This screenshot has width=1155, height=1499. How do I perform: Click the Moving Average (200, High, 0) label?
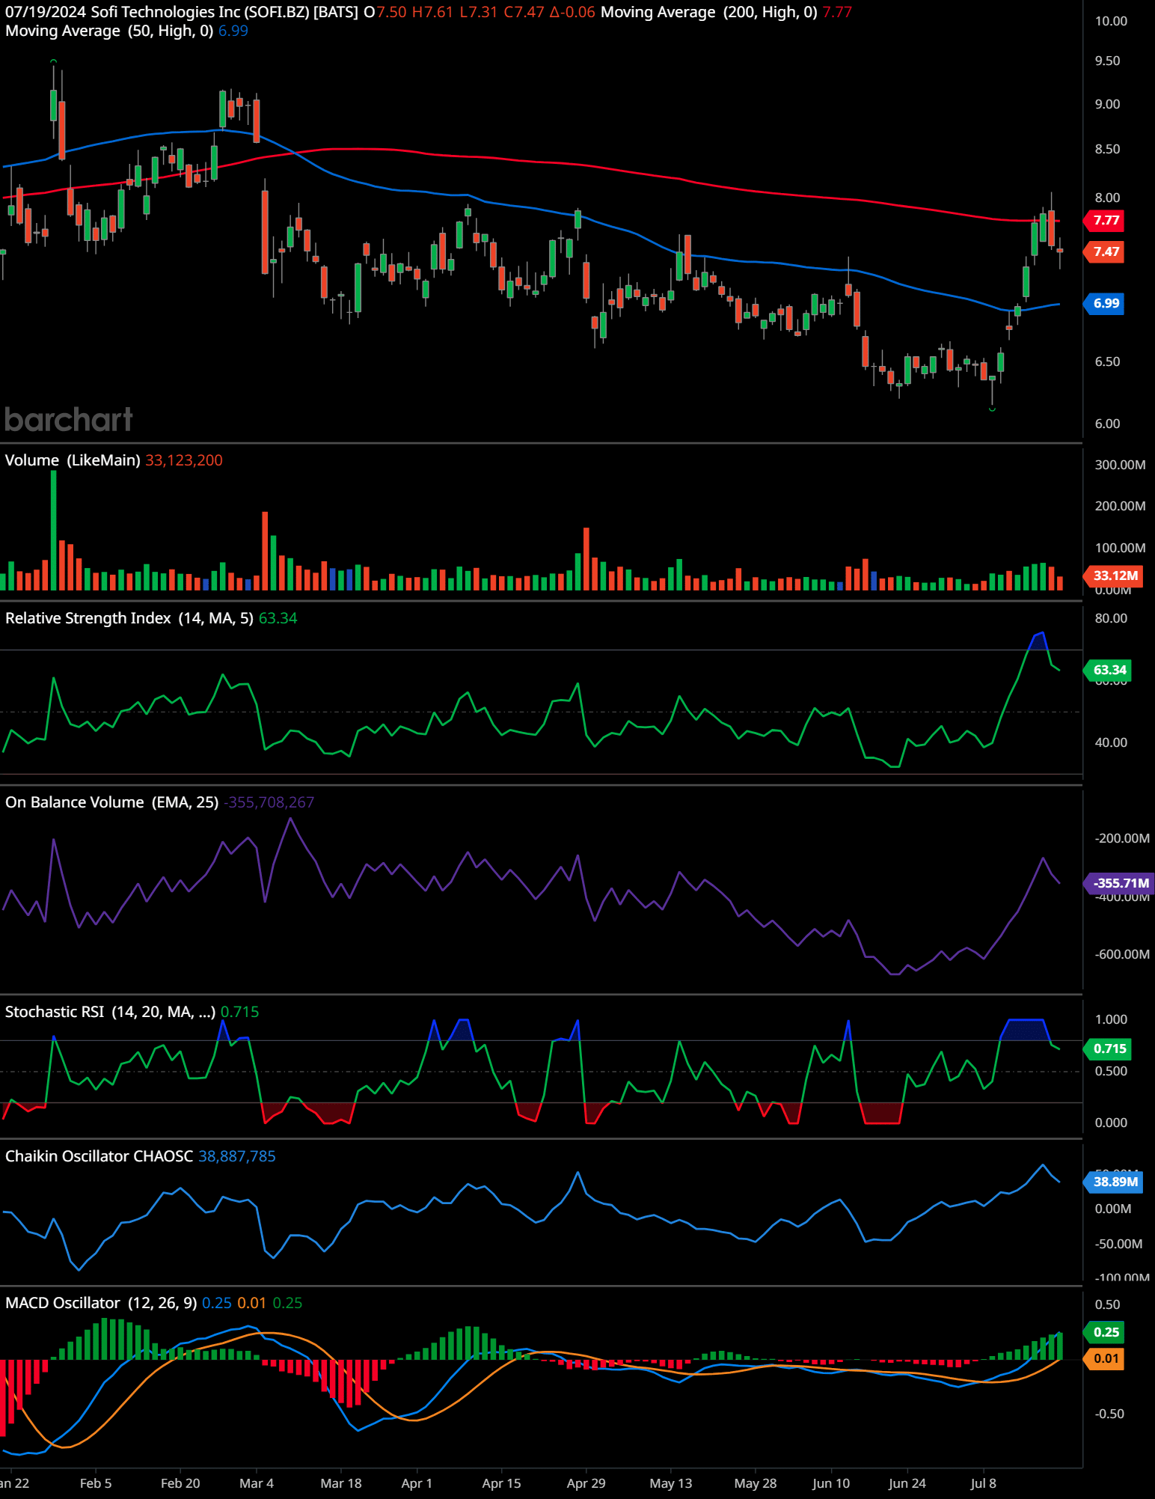coord(709,12)
